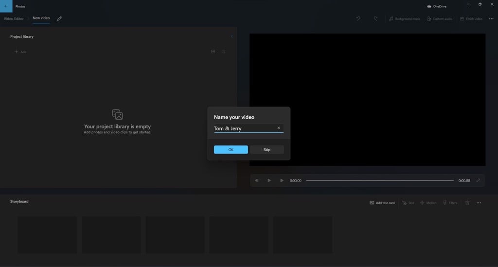The width and height of the screenshot is (498, 267).
Task: Open the Storyboard three-dots menu
Action: tap(479, 203)
